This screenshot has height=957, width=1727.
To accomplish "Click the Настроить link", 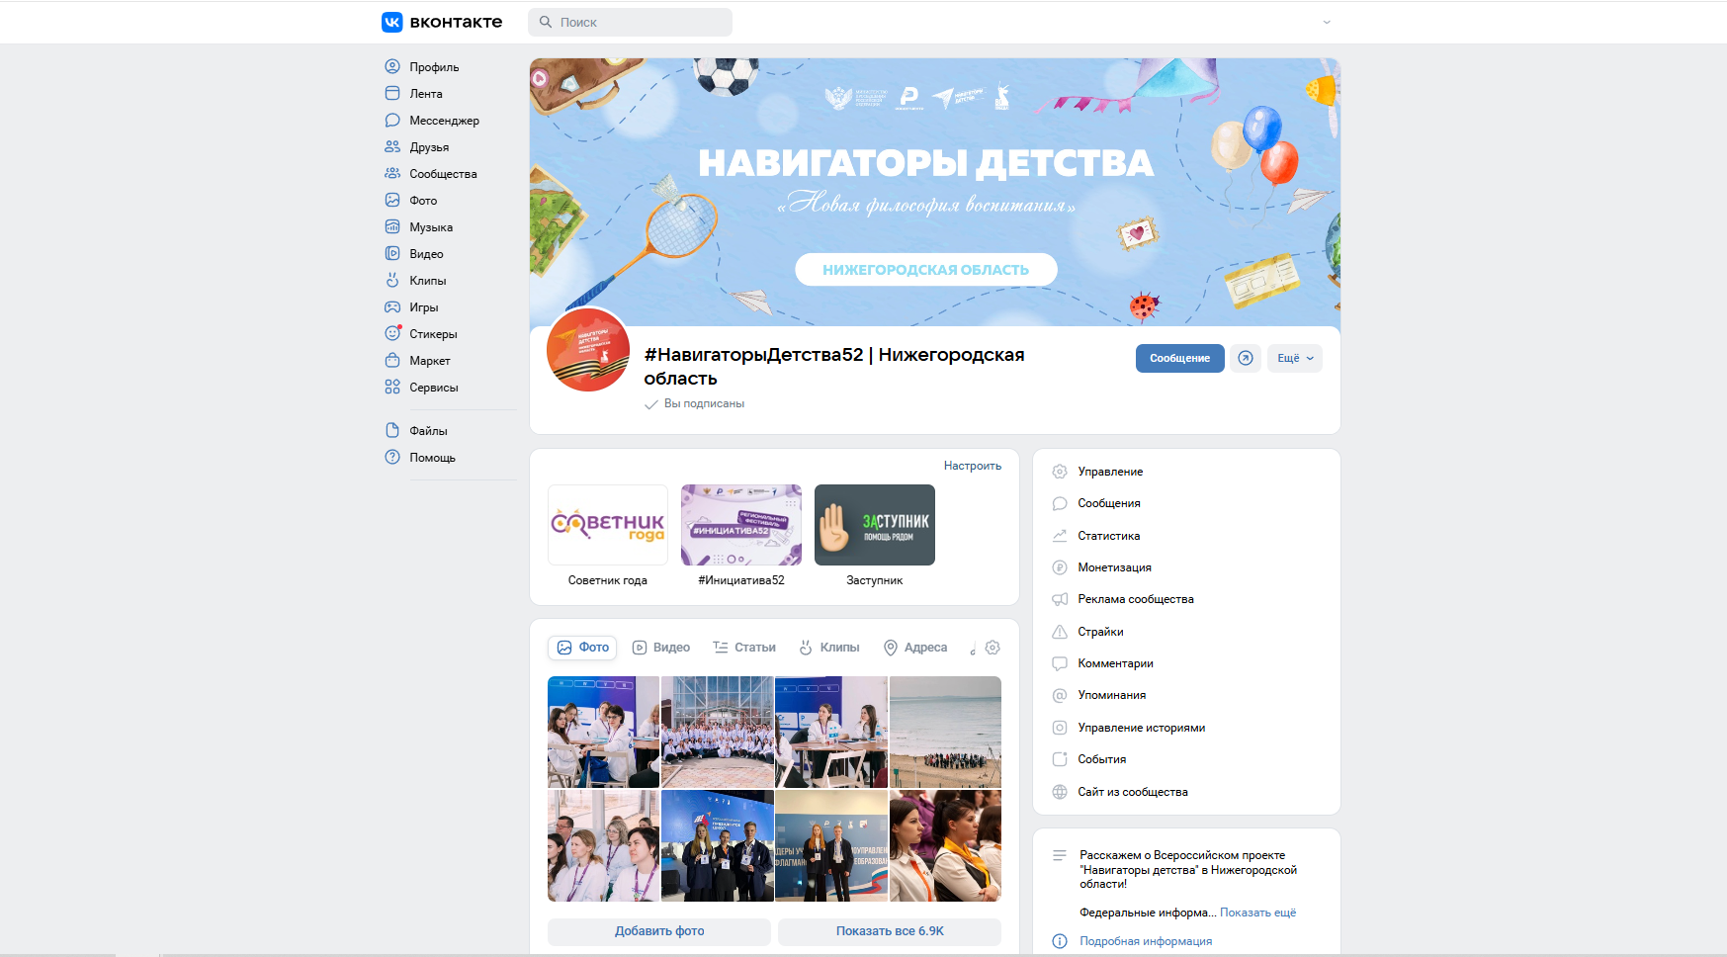I will point(973,466).
